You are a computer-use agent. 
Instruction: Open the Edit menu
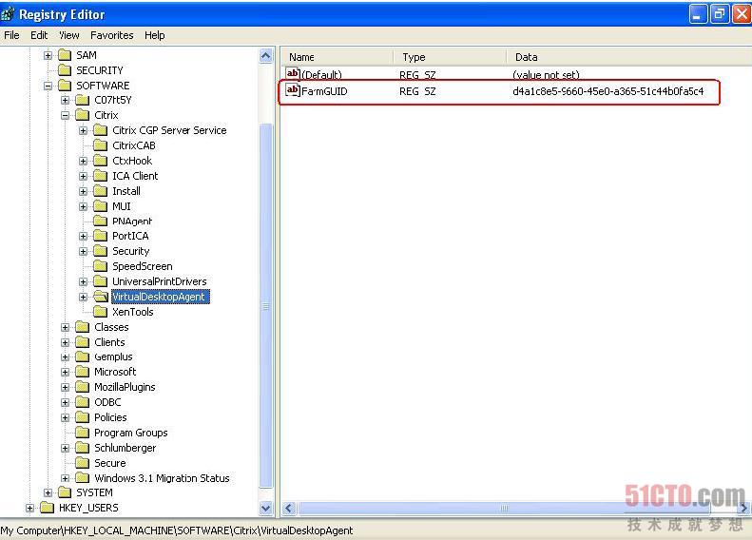[x=39, y=35]
